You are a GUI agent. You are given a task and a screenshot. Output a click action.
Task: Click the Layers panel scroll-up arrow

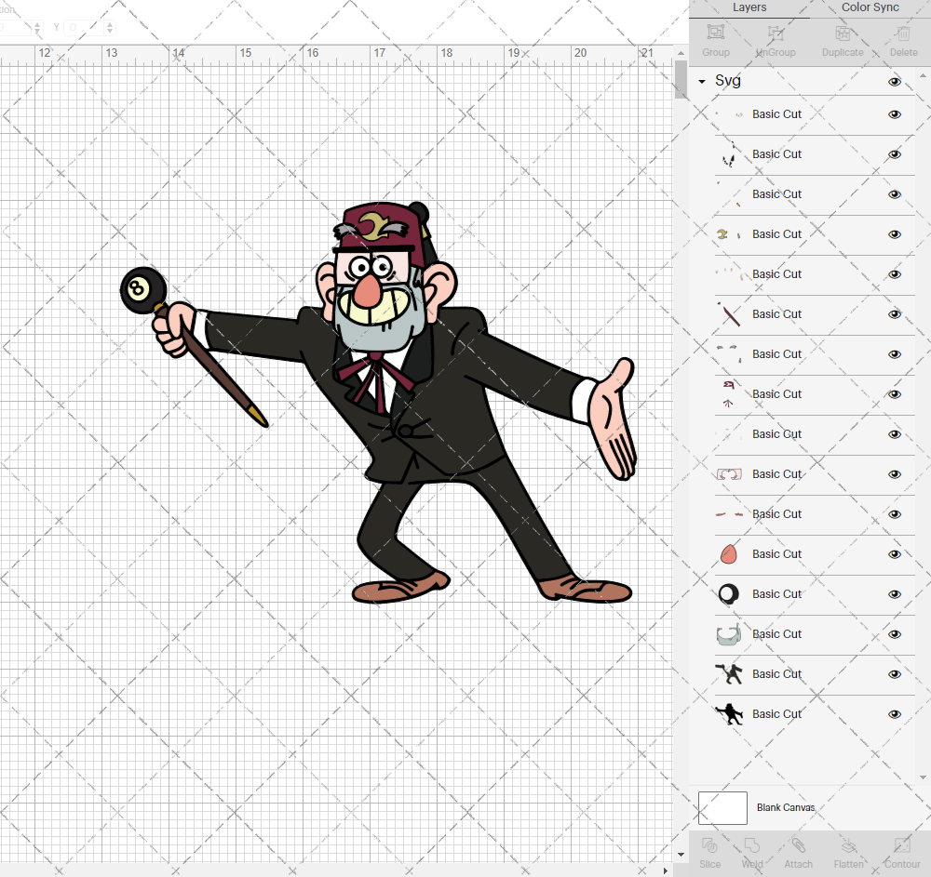pos(922,76)
